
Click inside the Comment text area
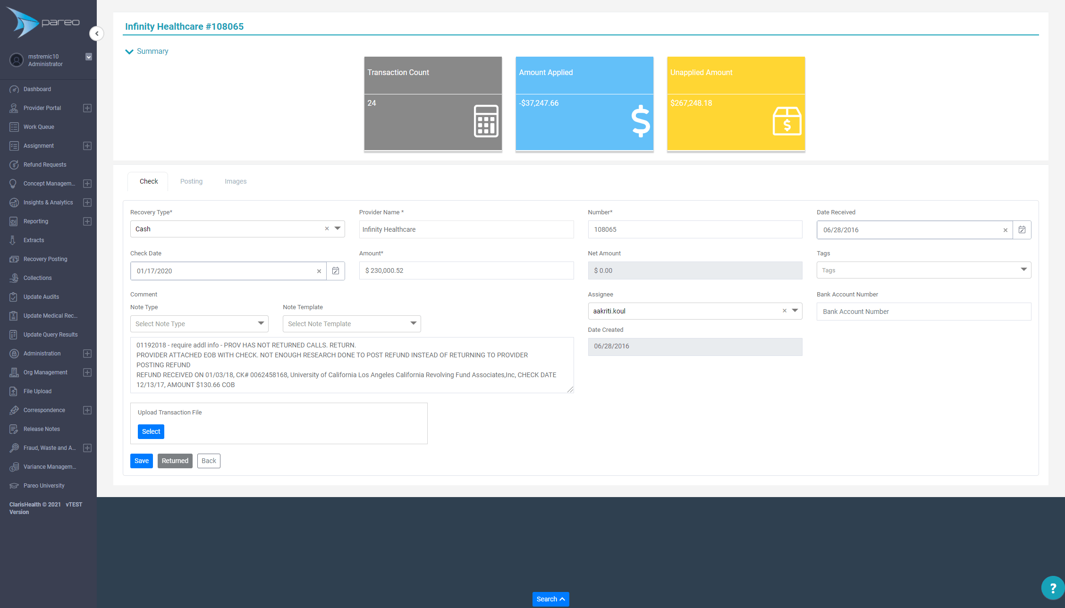[x=352, y=365]
